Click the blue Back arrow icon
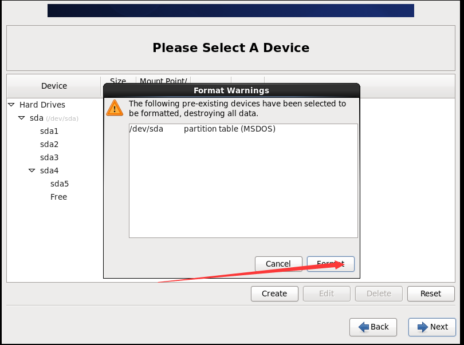The height and width of the screenshot is (345, 464). tap(364, 327)
